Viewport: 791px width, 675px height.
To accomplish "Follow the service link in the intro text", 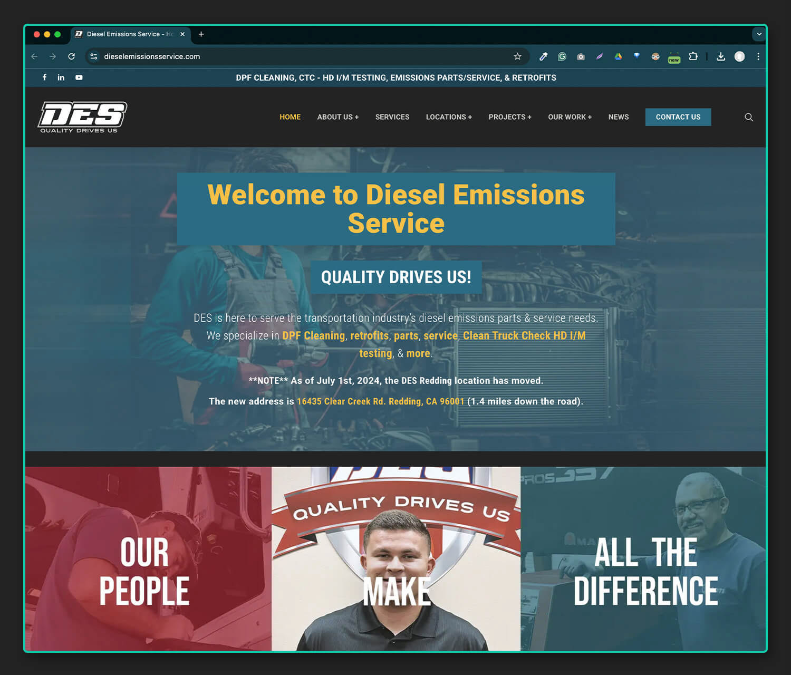I will tap(440, 336).
